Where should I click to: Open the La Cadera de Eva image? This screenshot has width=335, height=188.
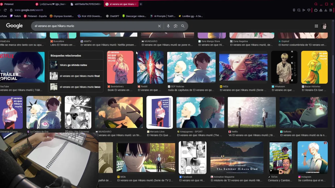[x=44, y=112]
